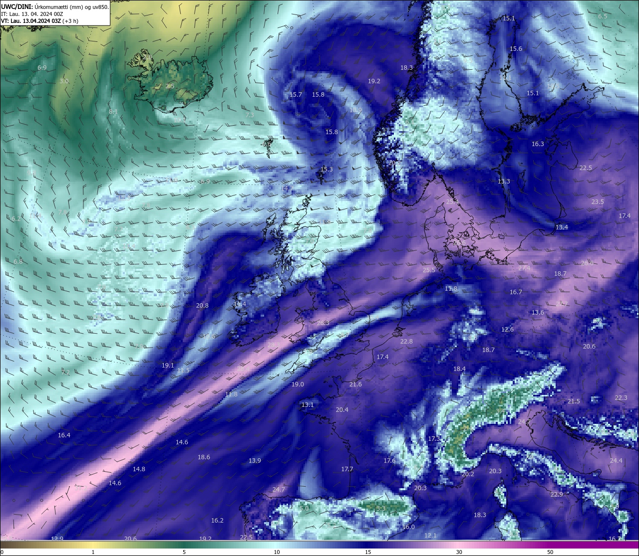639x556 pixels.
Task: Select the 18.4 value label
Action: click(459, 369)
